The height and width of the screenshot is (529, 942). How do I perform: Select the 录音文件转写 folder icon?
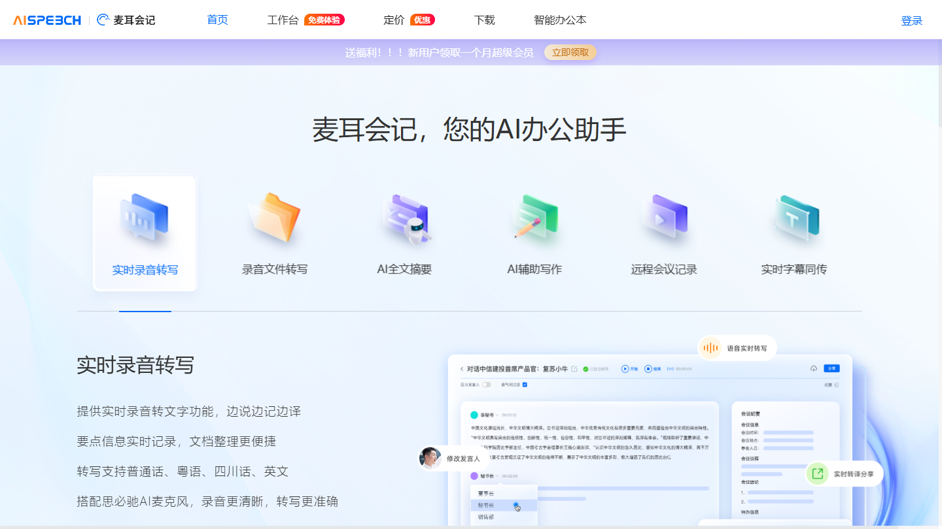274,219
